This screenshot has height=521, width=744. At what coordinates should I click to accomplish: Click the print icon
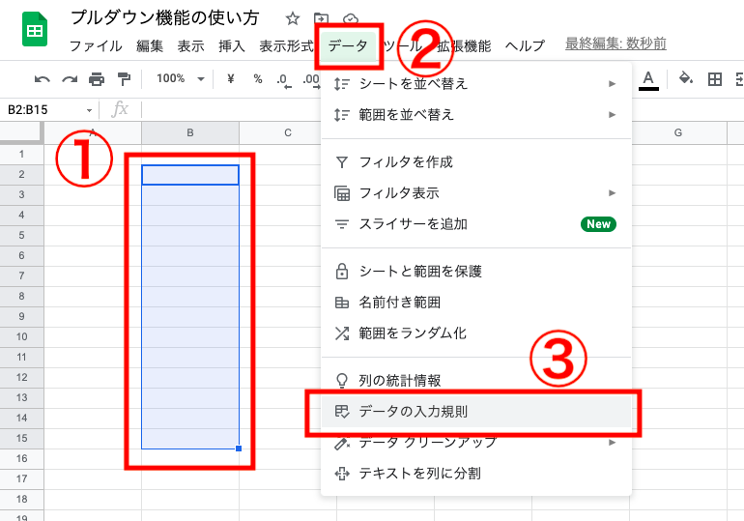tap(97, 78)
